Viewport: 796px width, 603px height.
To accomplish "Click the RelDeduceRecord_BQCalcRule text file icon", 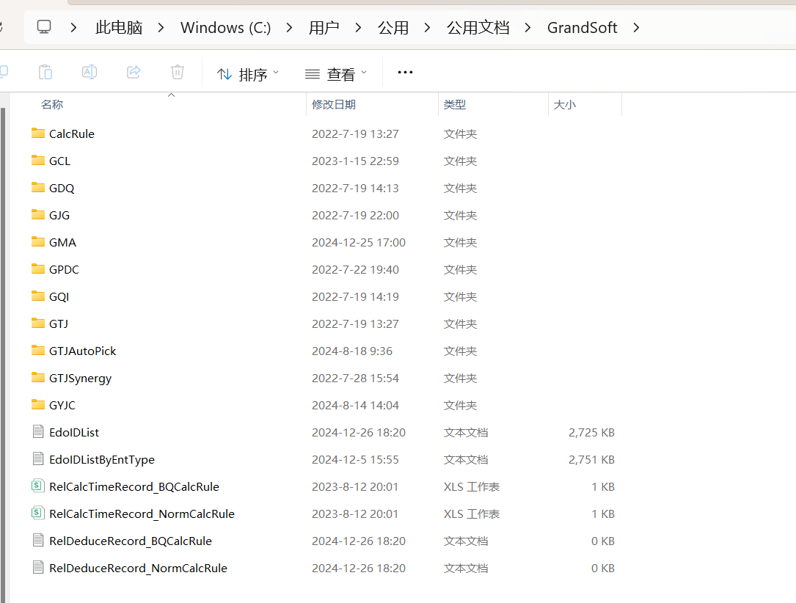I will point(38,540).
